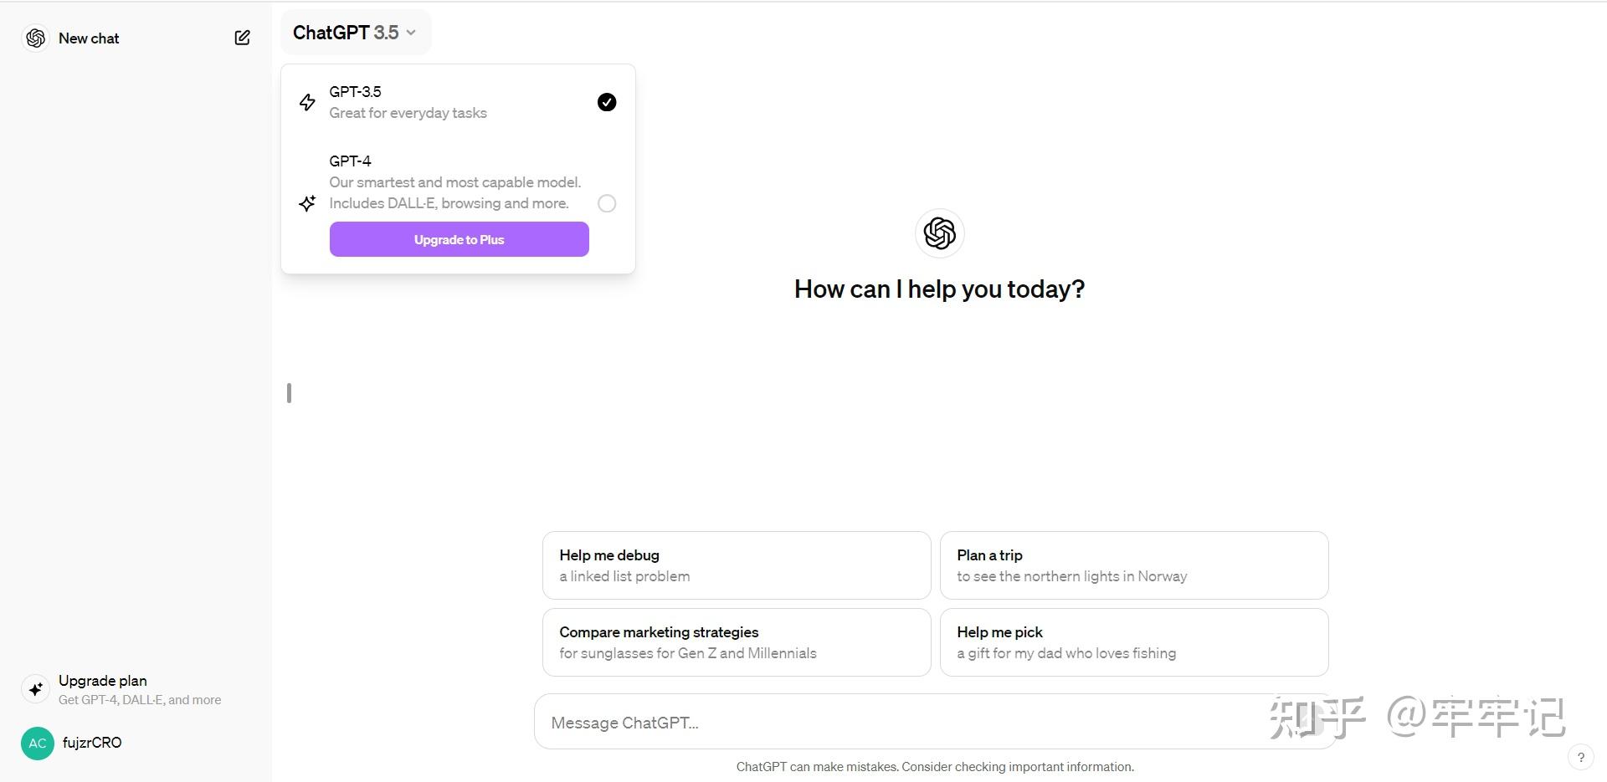Open the fujzrCRO account menu

point(92,743)
